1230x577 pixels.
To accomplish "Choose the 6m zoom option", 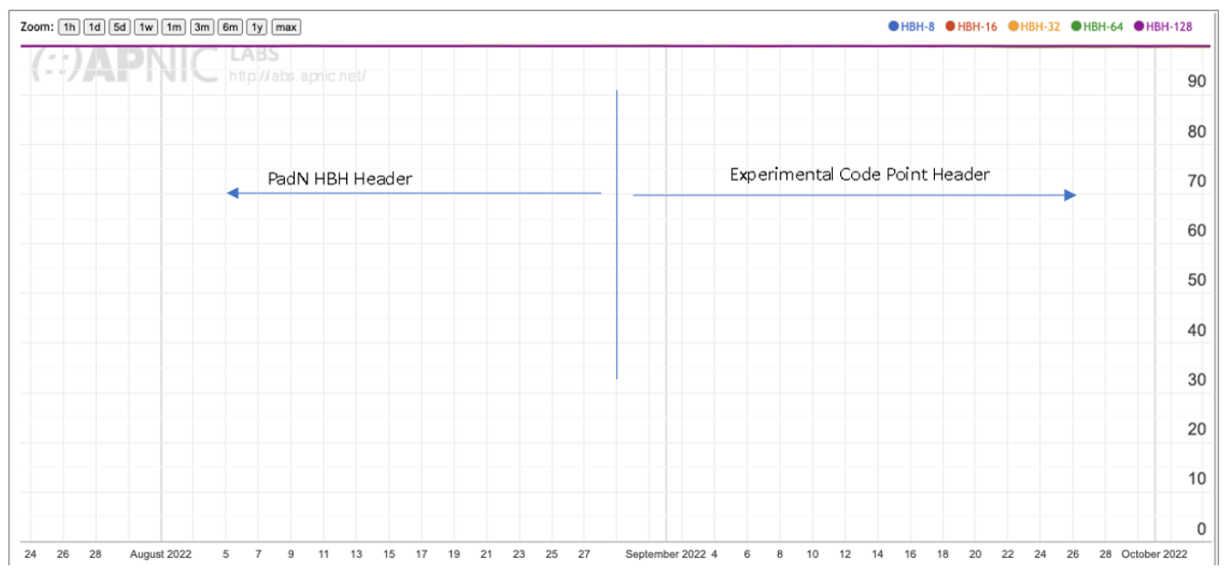I will [x=228, y=26].
